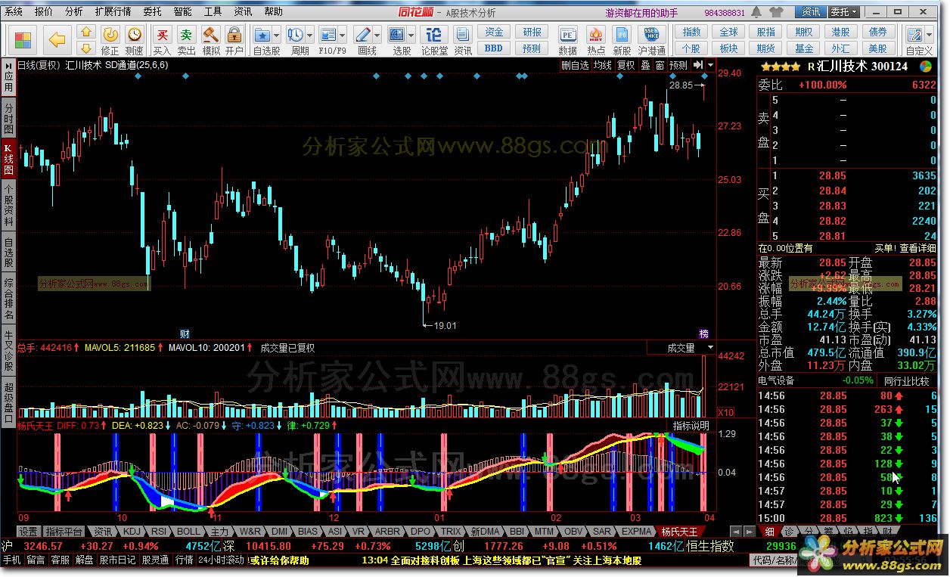950x577 pixels.
Task: Toggle 窗 window layout
Action: click(660, 65)
